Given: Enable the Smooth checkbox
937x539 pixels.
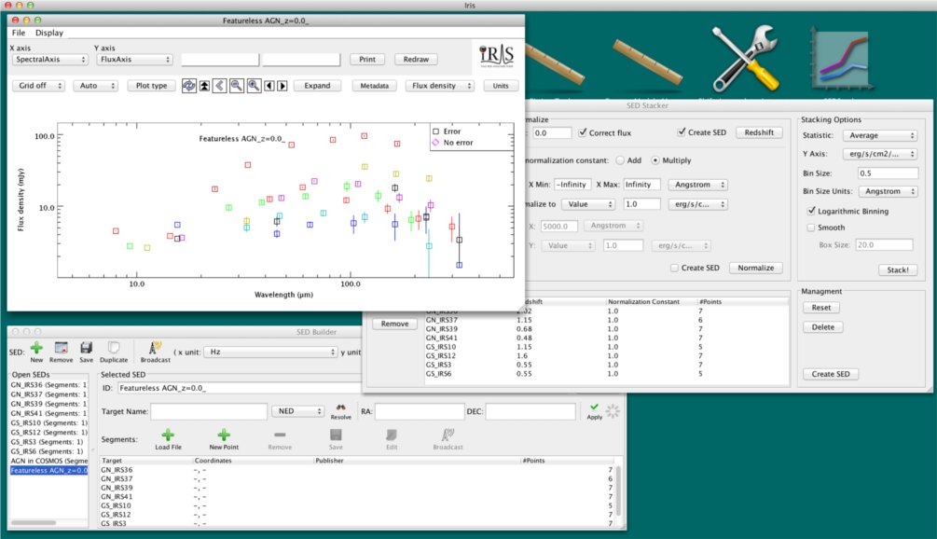Looking at the screenshot, I should pos(811,228).
